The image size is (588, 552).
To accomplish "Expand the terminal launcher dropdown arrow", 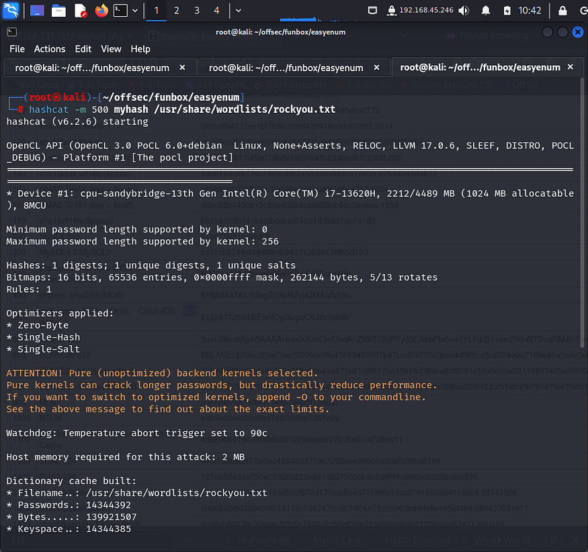I will click(x=135, y=11).
